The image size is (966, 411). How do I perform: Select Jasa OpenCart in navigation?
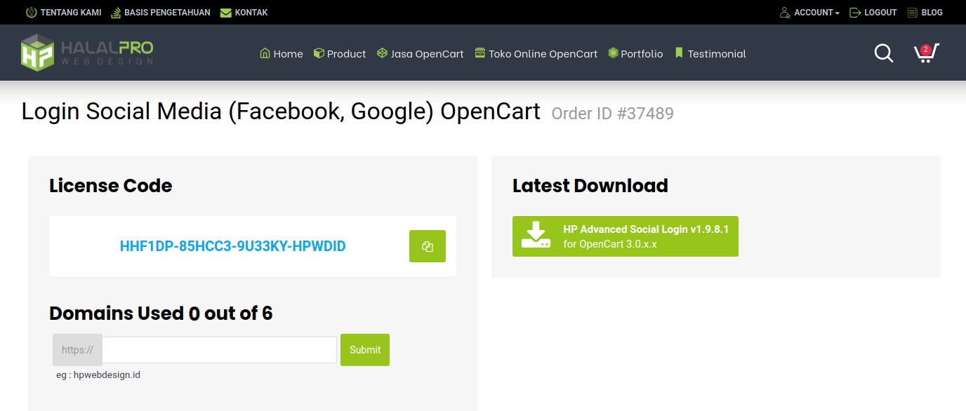421,54
